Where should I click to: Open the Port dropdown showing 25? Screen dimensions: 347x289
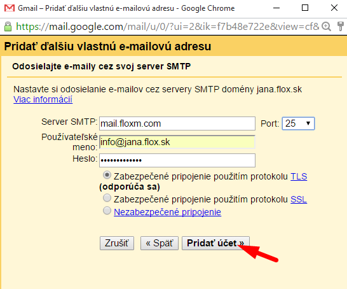[298, 123]
